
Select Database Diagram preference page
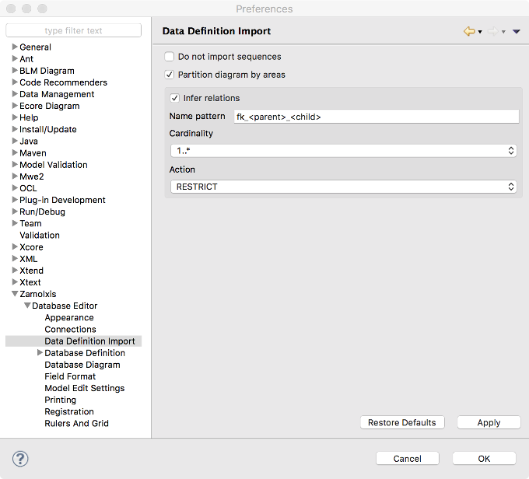point(82,365)
